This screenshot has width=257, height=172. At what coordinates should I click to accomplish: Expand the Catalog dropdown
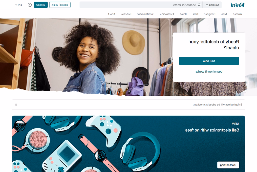212,5
